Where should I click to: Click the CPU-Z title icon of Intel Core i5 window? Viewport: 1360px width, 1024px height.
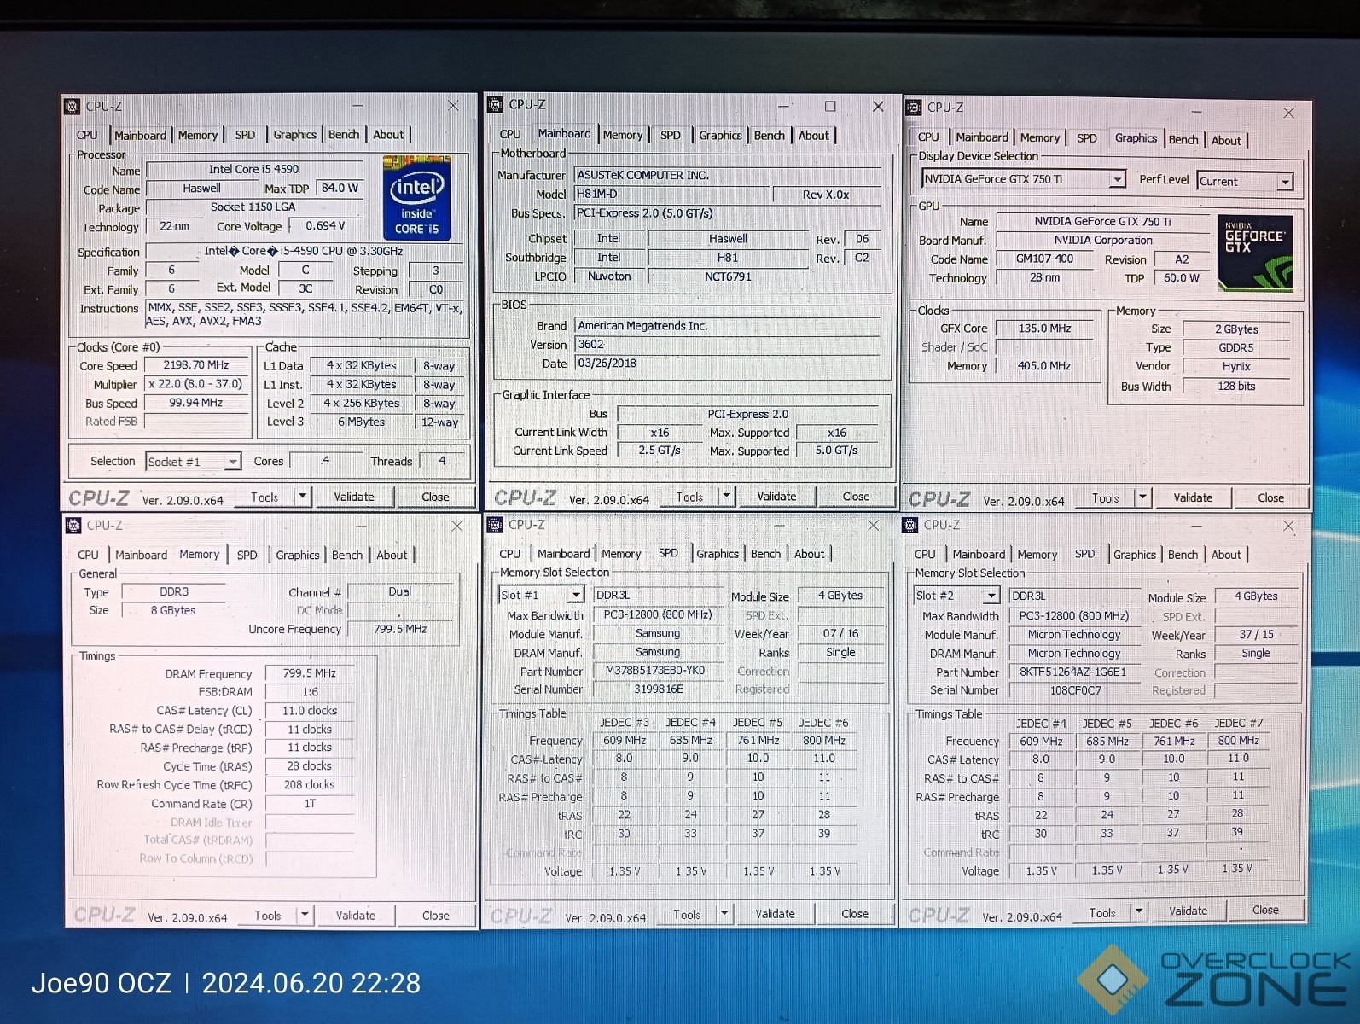point(72,107)
